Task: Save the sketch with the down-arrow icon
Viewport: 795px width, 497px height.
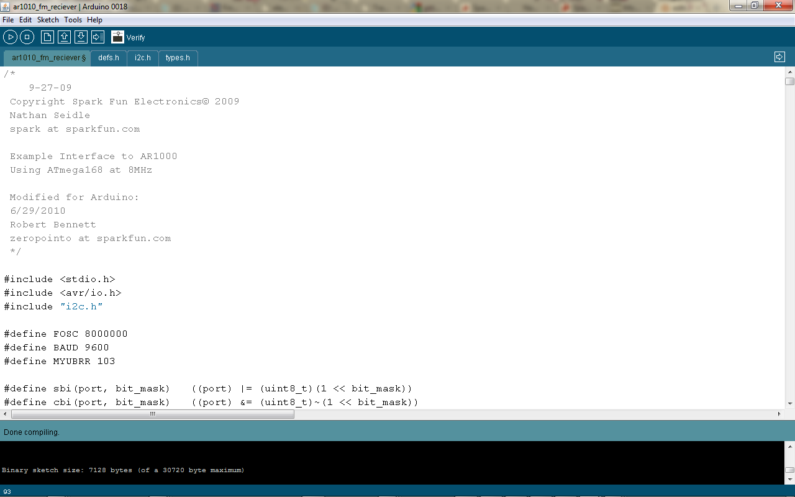Action: pos(81,37)
